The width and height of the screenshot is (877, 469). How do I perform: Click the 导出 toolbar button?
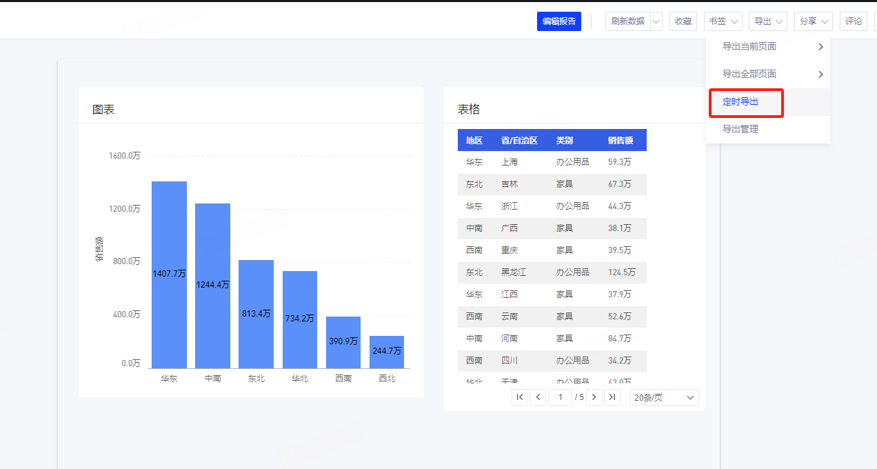pos(767,21)
